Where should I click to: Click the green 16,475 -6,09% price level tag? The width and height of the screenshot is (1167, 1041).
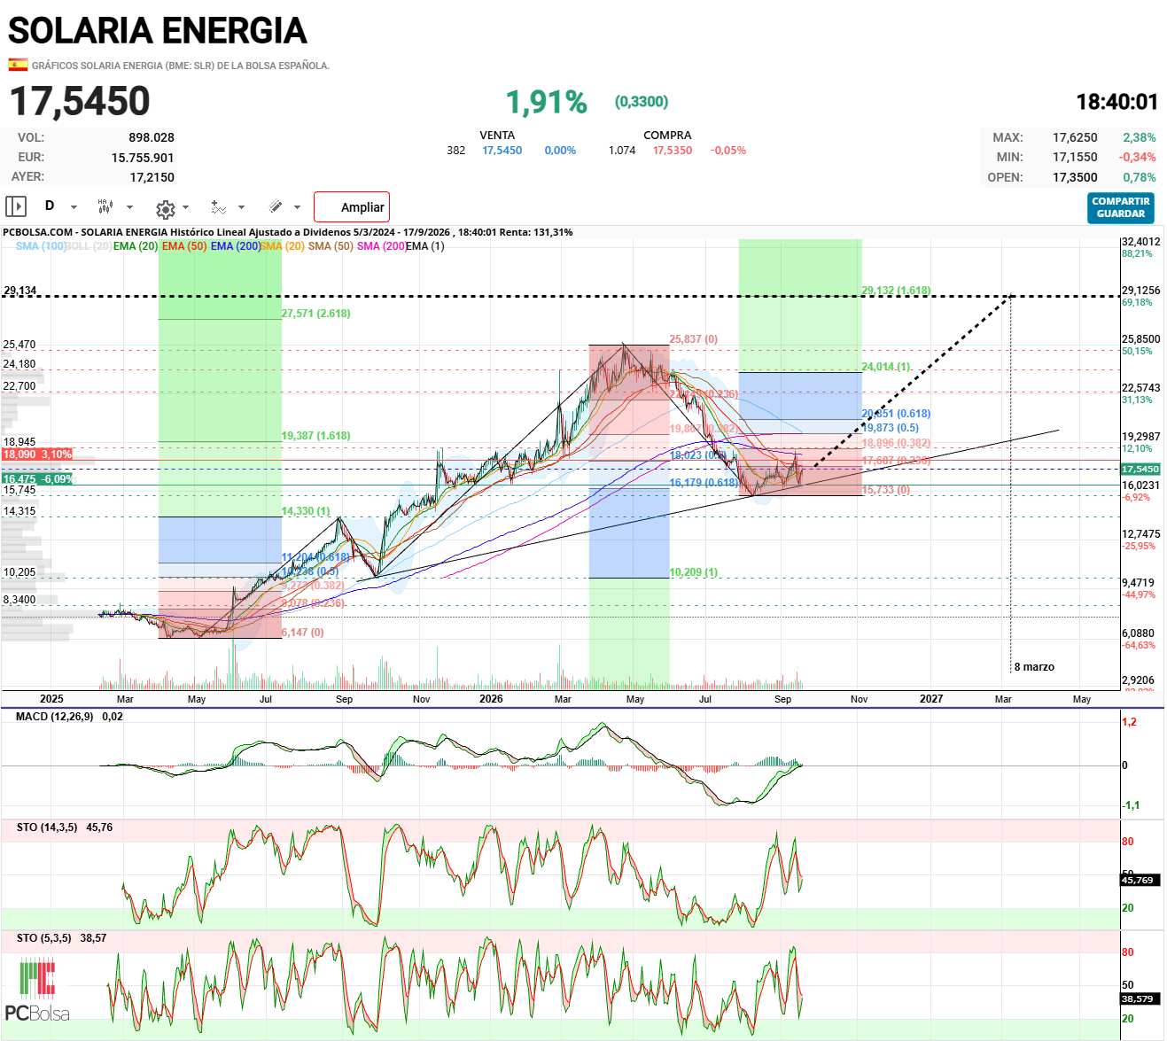[38, 479]
